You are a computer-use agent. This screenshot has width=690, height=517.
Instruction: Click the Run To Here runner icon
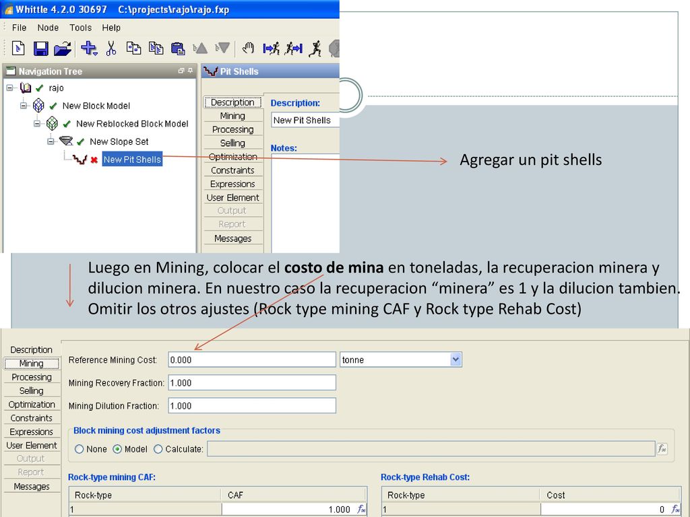click(294, 48)
